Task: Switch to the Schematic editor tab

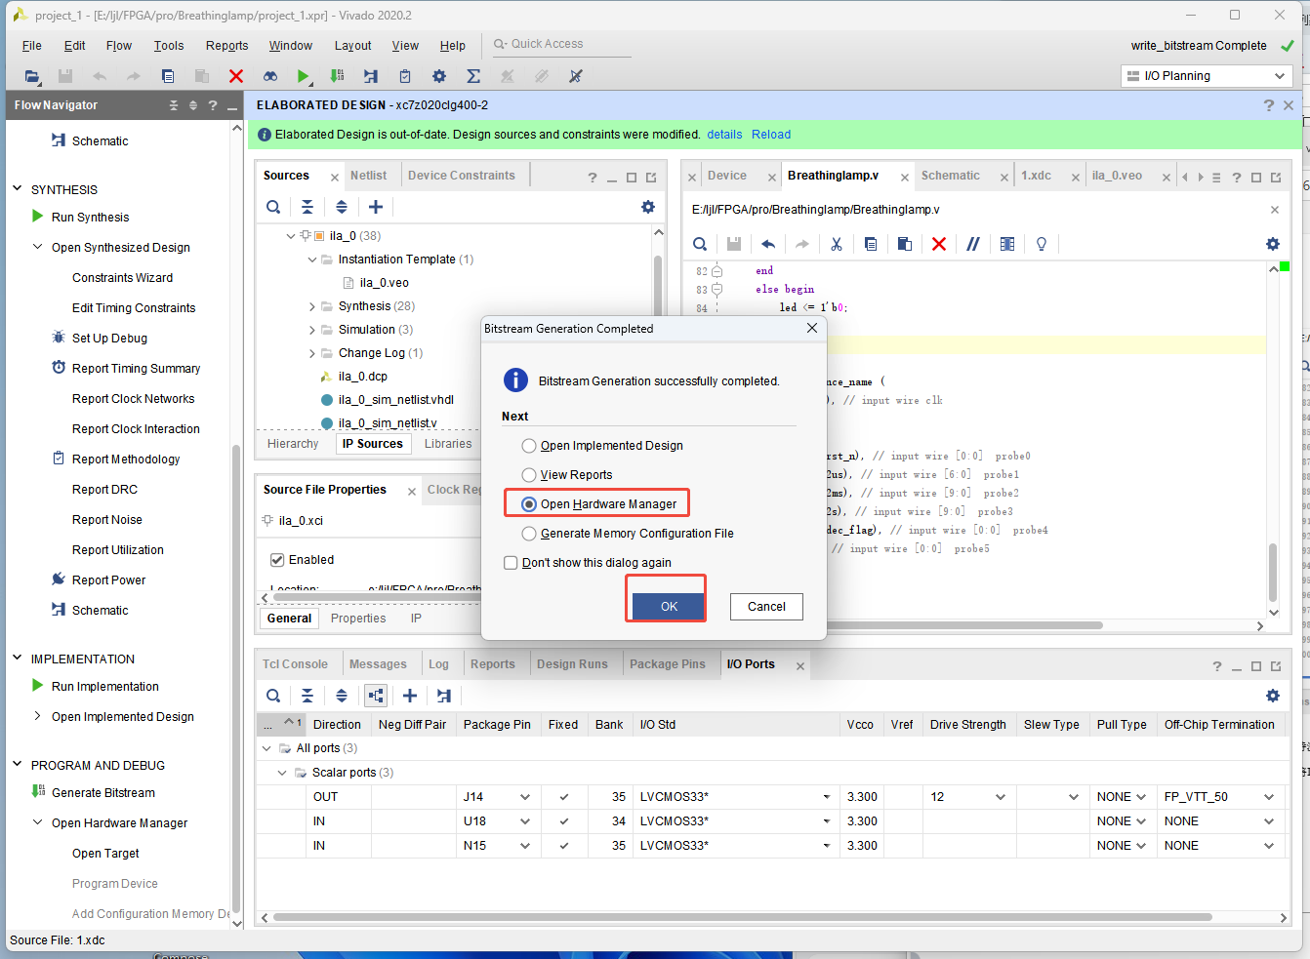Action: point(950,176)
